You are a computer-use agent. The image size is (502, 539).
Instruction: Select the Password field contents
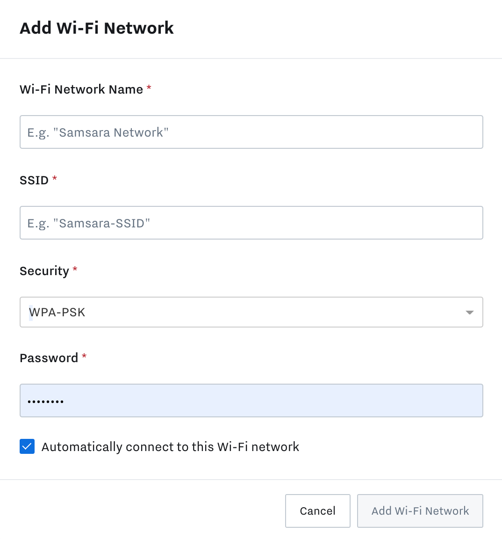point(251,401)
